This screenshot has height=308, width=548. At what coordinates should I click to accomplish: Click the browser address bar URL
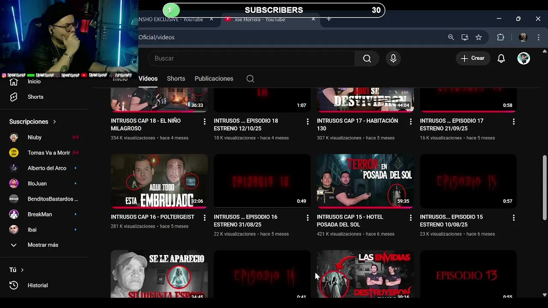[156, 37]
